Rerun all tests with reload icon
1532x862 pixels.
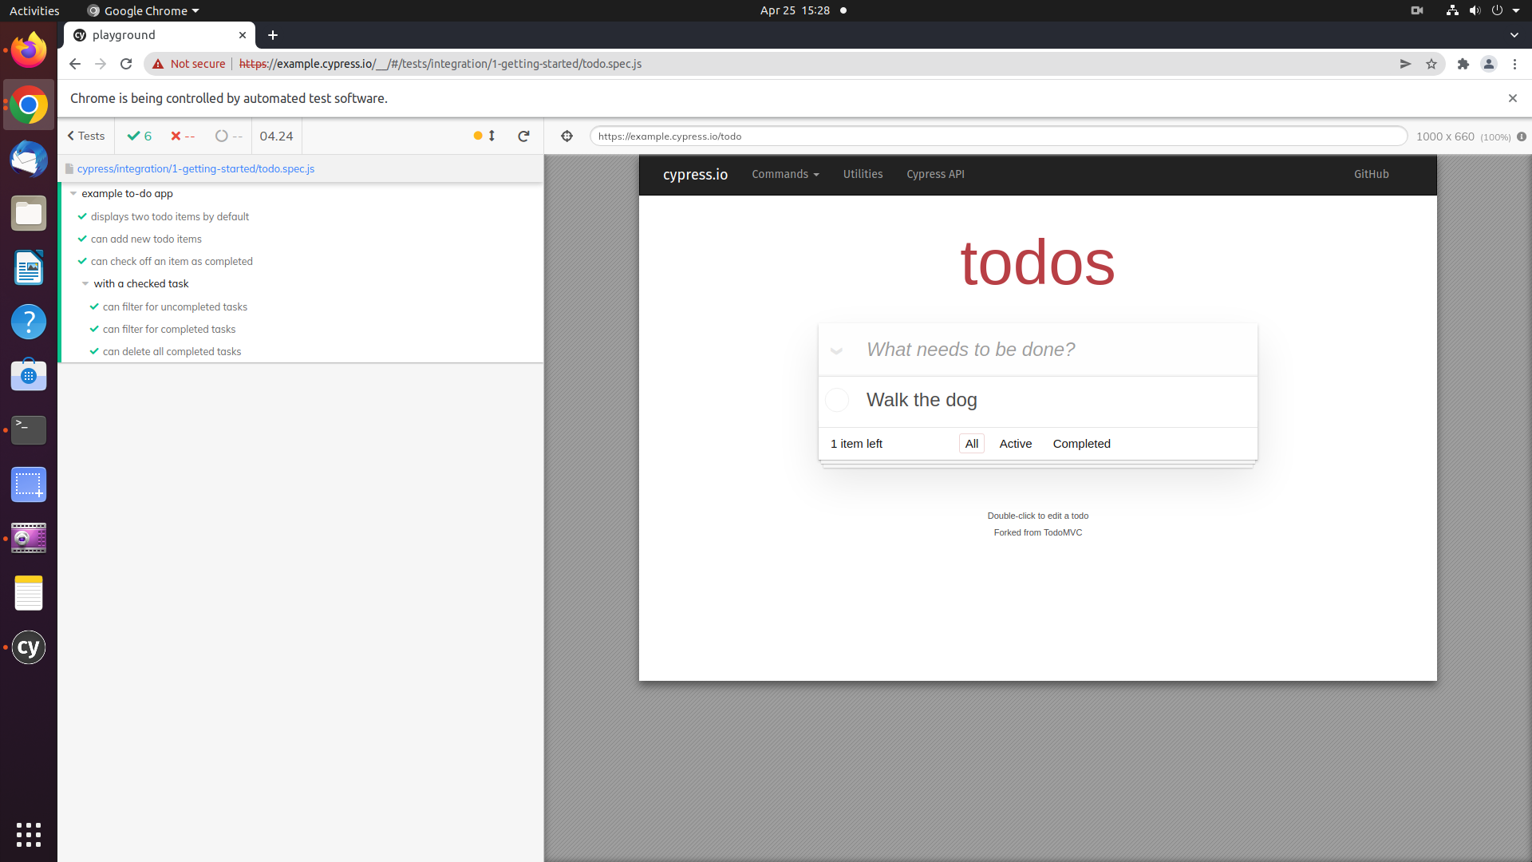523,136
